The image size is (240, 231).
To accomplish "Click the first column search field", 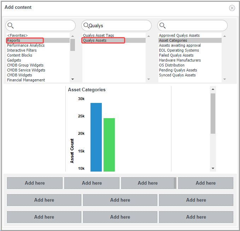I will click(40, 25).
